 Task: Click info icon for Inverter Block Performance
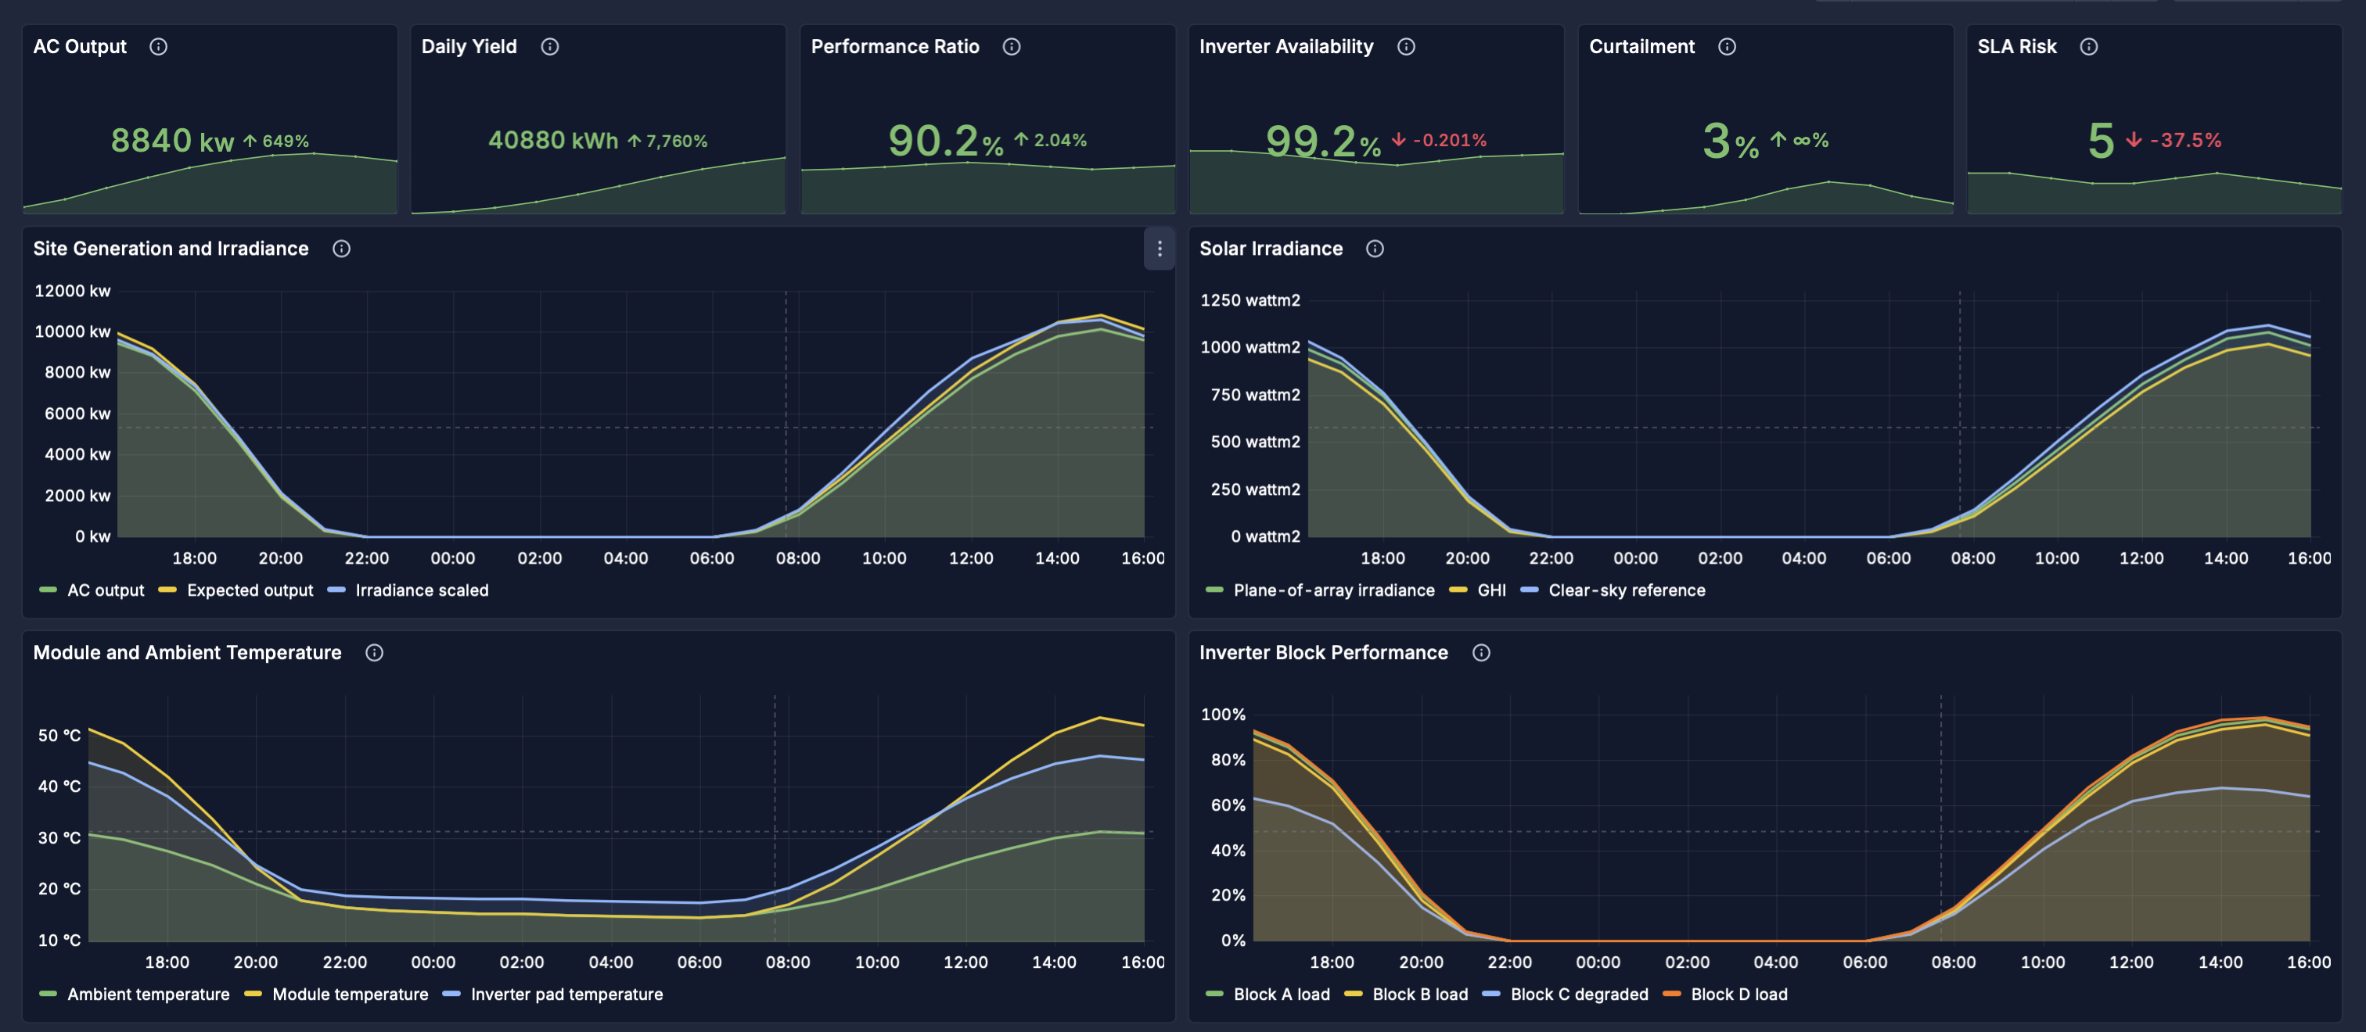(x=1480, y=653)
